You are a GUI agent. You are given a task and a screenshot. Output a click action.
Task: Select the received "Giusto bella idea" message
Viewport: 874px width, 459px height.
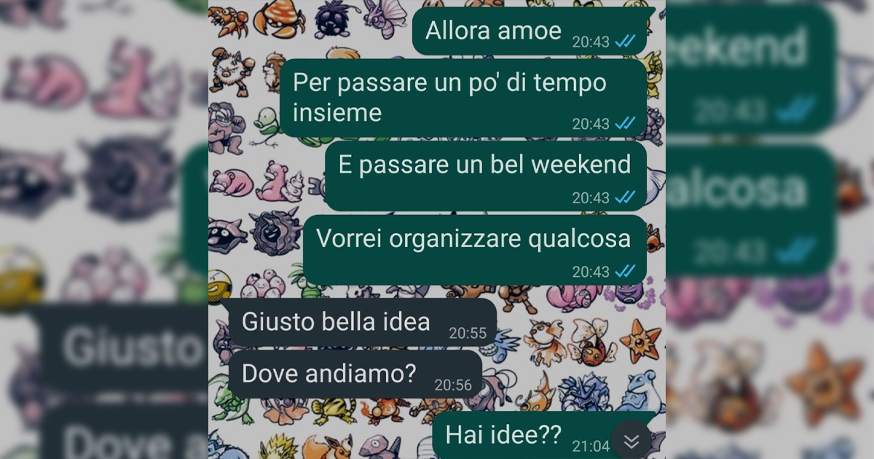point(363,323)
